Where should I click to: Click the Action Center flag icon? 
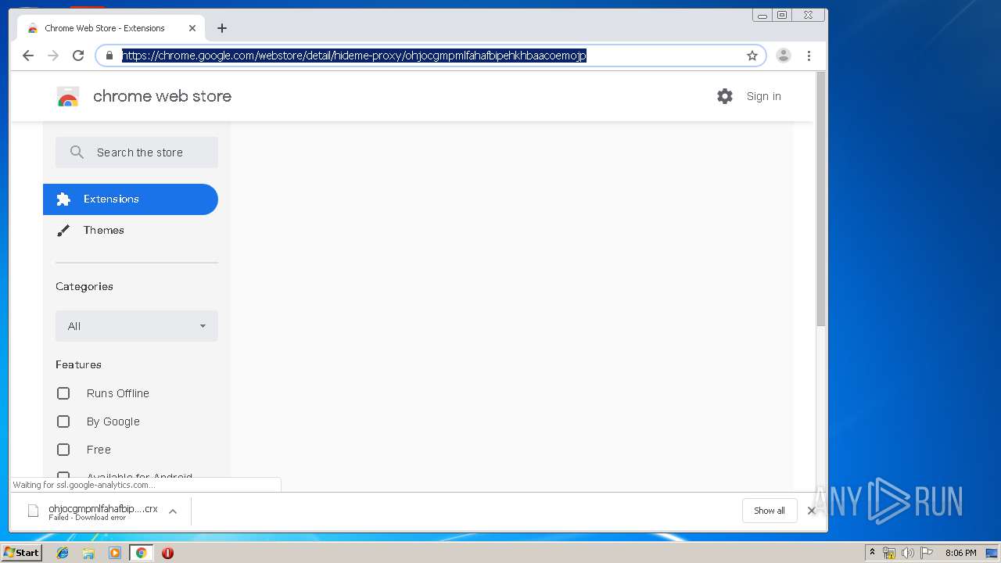tap(926, 553)
